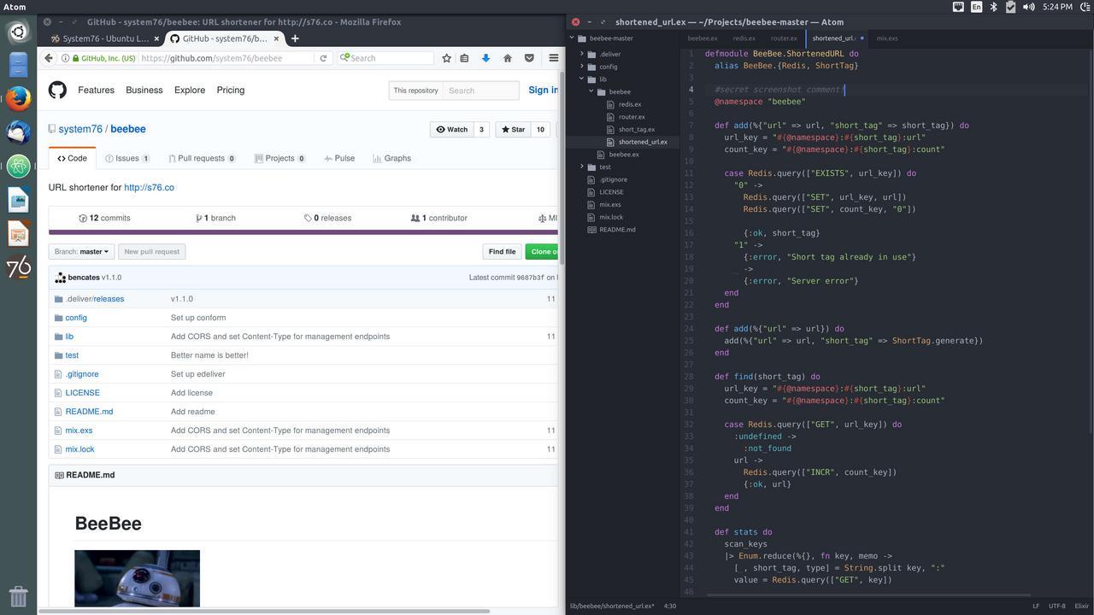Switch to beebee.ex tab in Atom
The width and height of the screenshot is (1094, 615).
coord(703,38)
